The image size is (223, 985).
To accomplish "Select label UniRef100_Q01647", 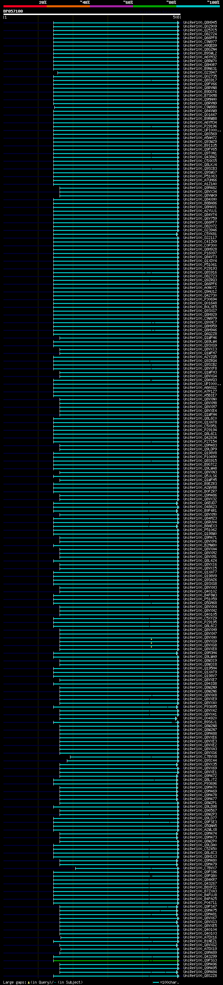I will tap(200, 115).
